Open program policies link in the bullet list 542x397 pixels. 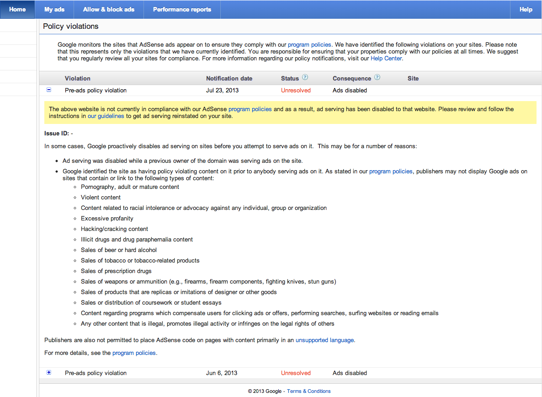pyautogui.click(x=391, y=172)
